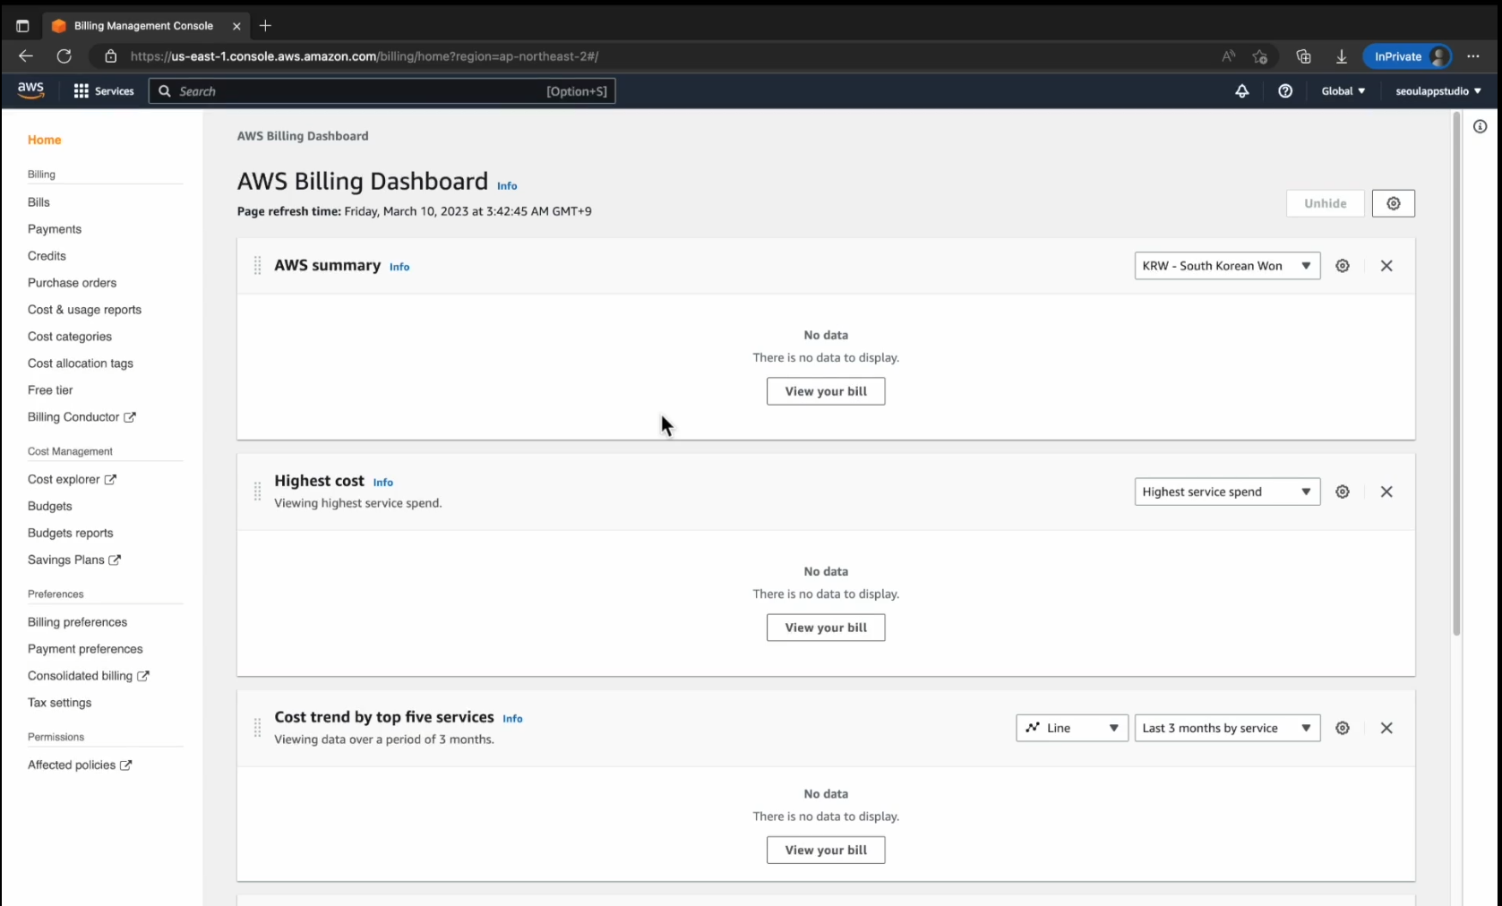Open Purchase orders in the sidebar

click(72, 283)
